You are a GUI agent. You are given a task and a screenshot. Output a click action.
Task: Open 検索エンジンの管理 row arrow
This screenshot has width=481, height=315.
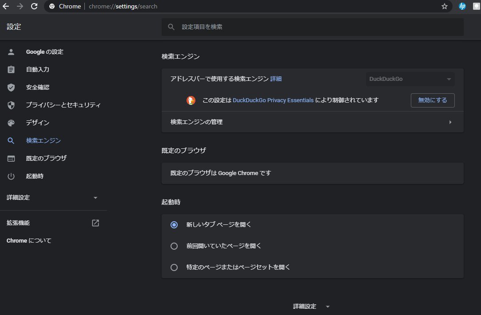tap(450, 122)
